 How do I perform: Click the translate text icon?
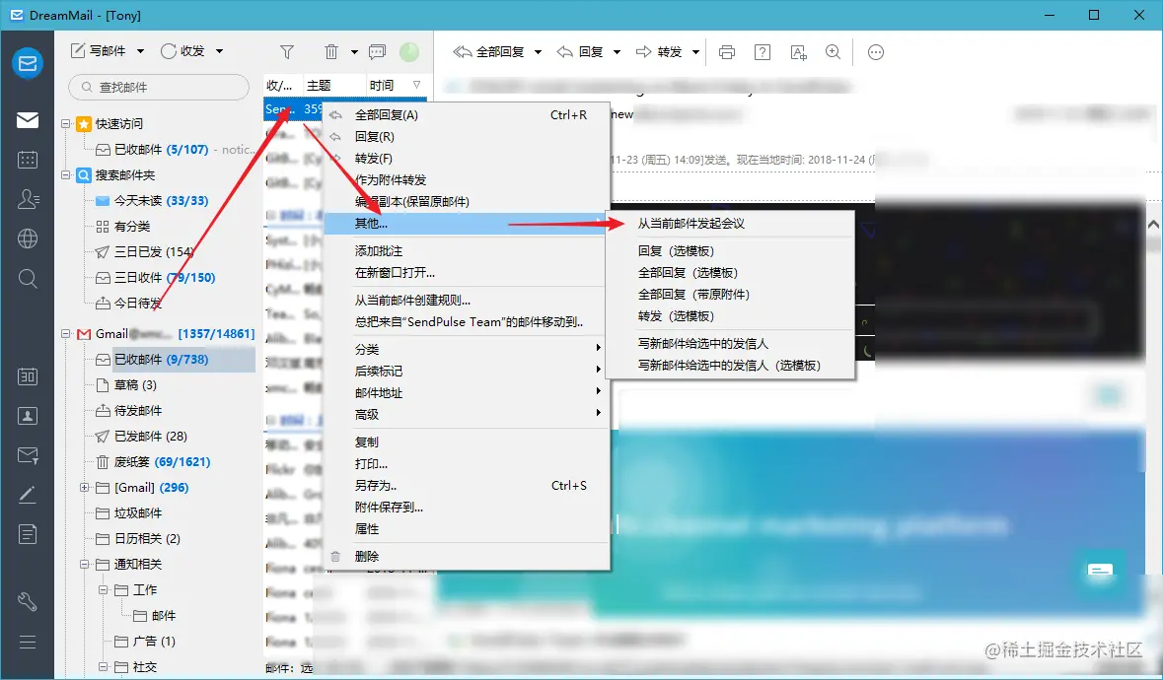[x=798, y=52]
